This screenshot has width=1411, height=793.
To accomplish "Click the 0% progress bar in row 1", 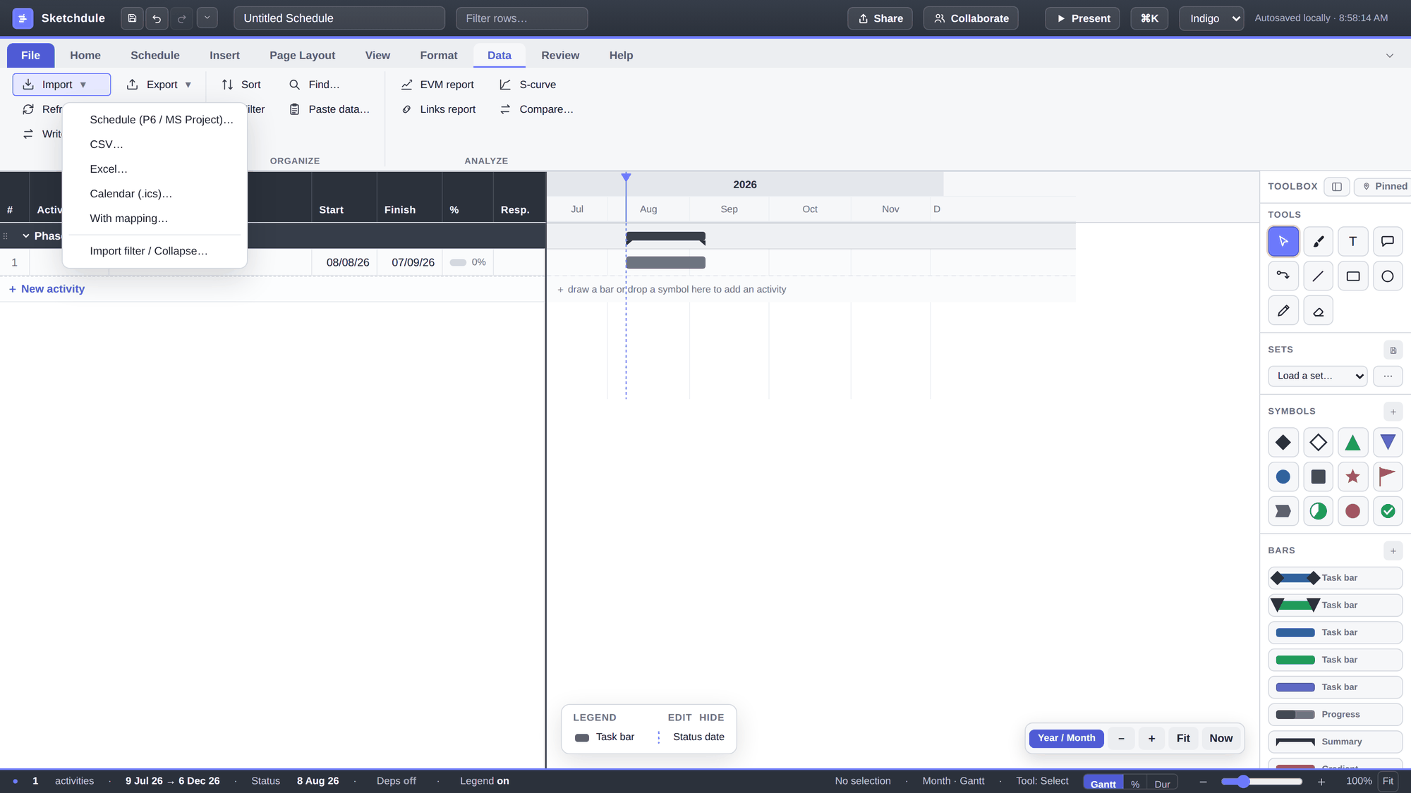I will [458, 262].
